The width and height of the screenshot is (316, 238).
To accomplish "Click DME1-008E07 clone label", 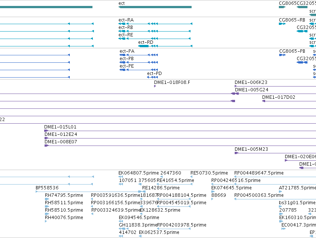I will [61, 142].
